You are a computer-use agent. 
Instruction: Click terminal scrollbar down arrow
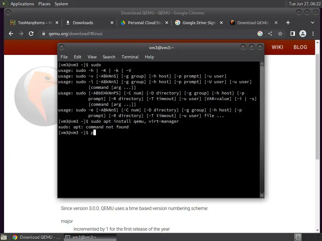[262, 196]
